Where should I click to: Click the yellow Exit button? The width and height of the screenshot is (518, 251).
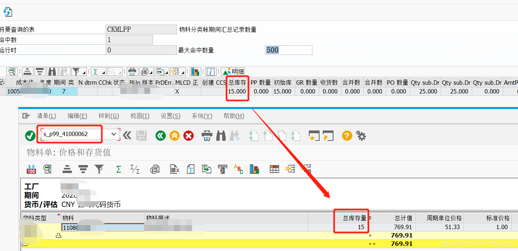pyautogui.click(x=175, y=136)
